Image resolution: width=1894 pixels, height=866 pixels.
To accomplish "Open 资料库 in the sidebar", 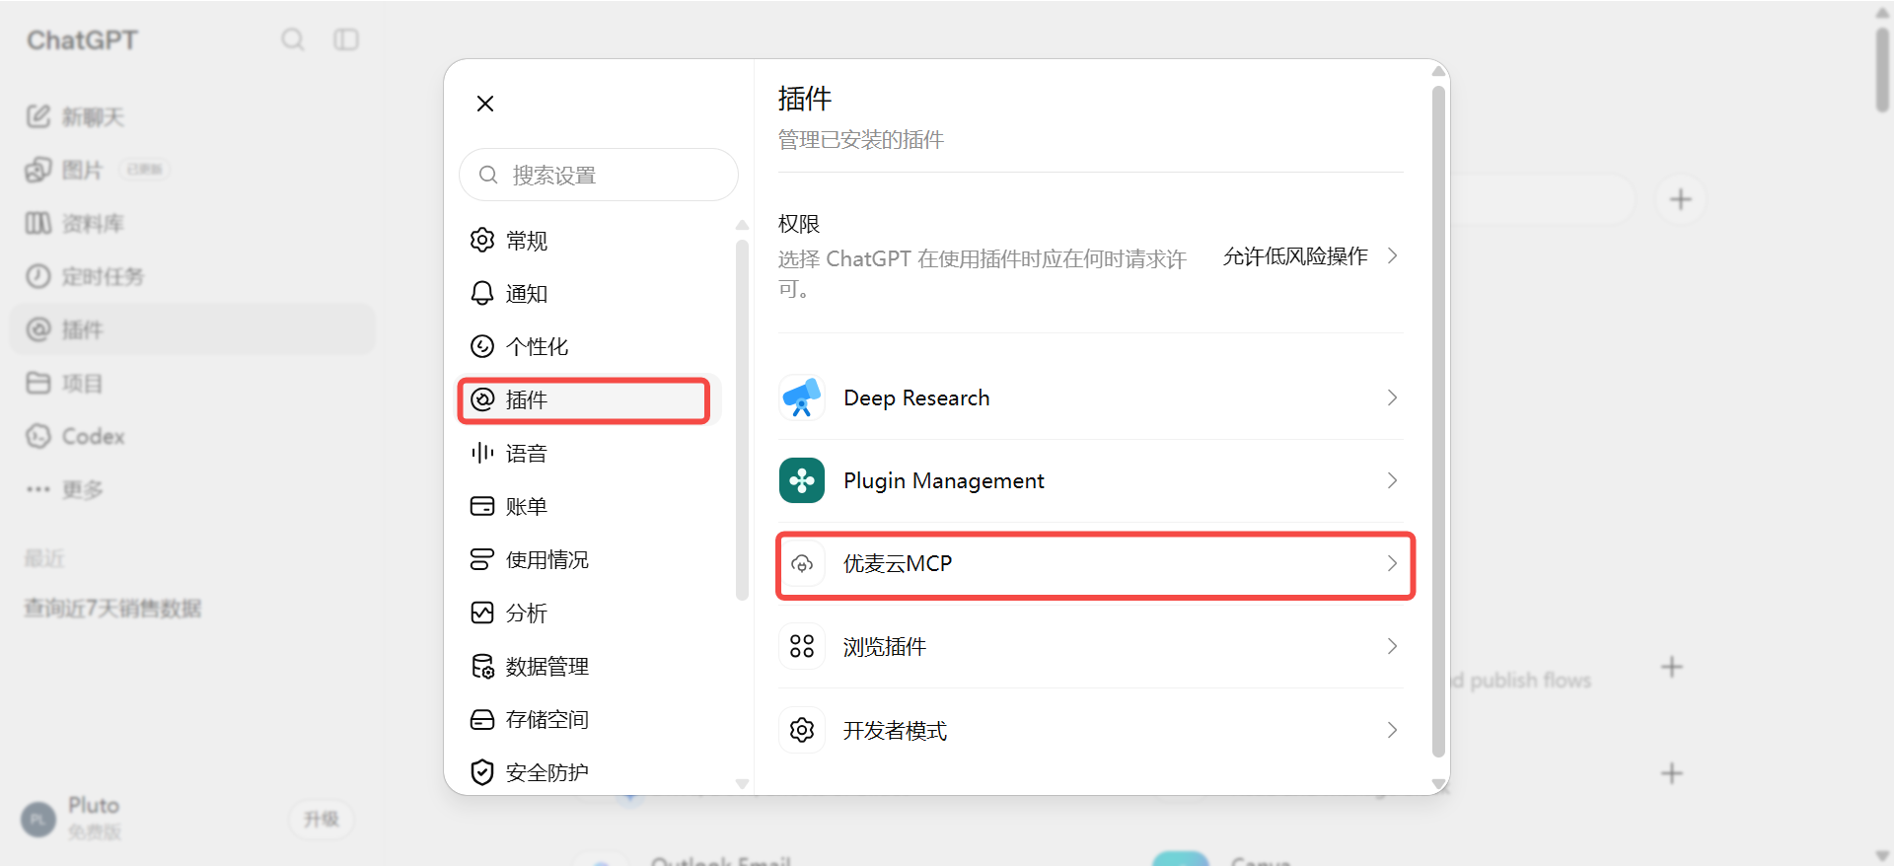I will click(192, 223).
